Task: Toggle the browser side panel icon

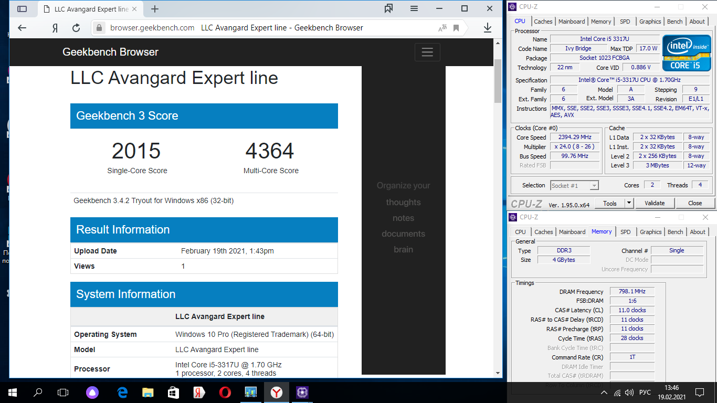Action: click(x=22, y=9)
